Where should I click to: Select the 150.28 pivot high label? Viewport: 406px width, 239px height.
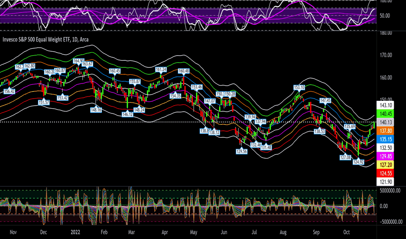click(230, 94)
